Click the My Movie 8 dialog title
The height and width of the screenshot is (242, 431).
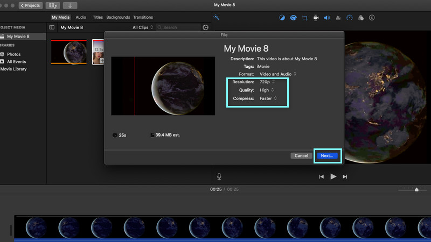(246, 48)
